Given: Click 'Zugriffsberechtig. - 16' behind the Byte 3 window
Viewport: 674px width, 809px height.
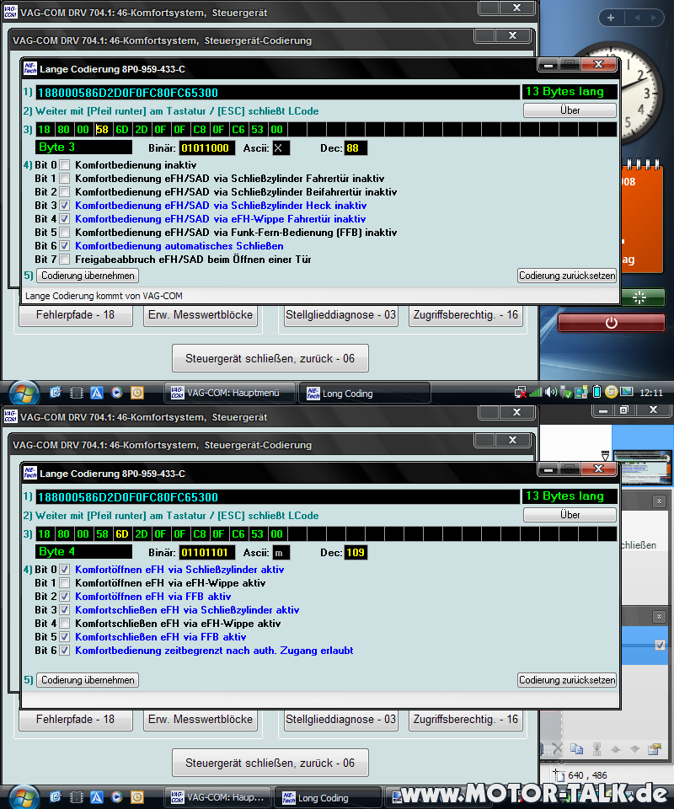Looking at the screenshot, I should (x=466, y=315).
